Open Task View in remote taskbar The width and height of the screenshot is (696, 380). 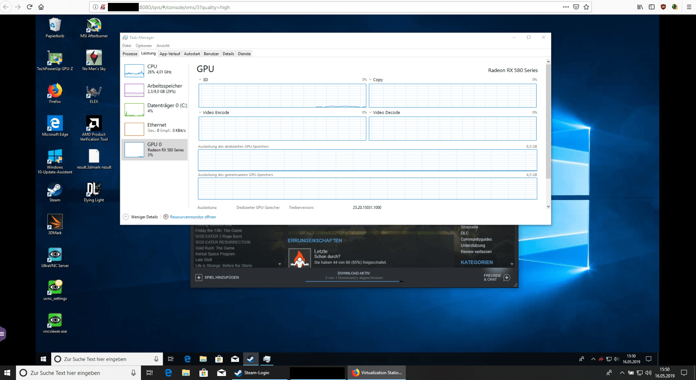[170, 359]
